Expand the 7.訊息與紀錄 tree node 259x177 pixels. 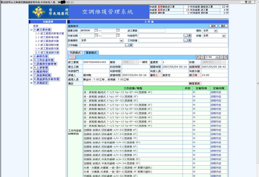(x=31, y=75)
